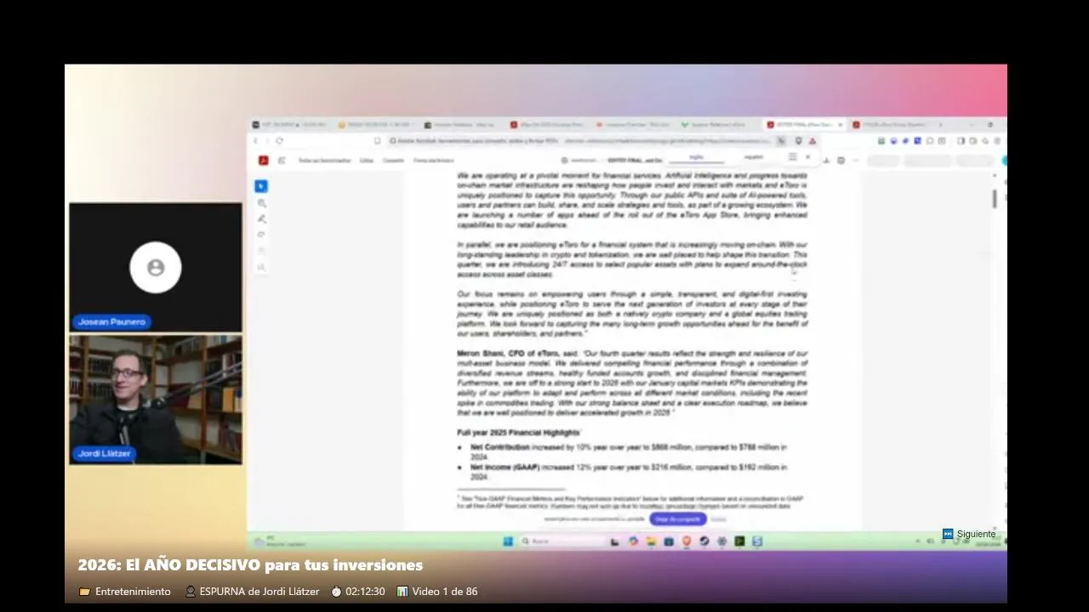
Task: Open the 'Convertir' menu in Acrobat
Action: click(x=393, y=161)
